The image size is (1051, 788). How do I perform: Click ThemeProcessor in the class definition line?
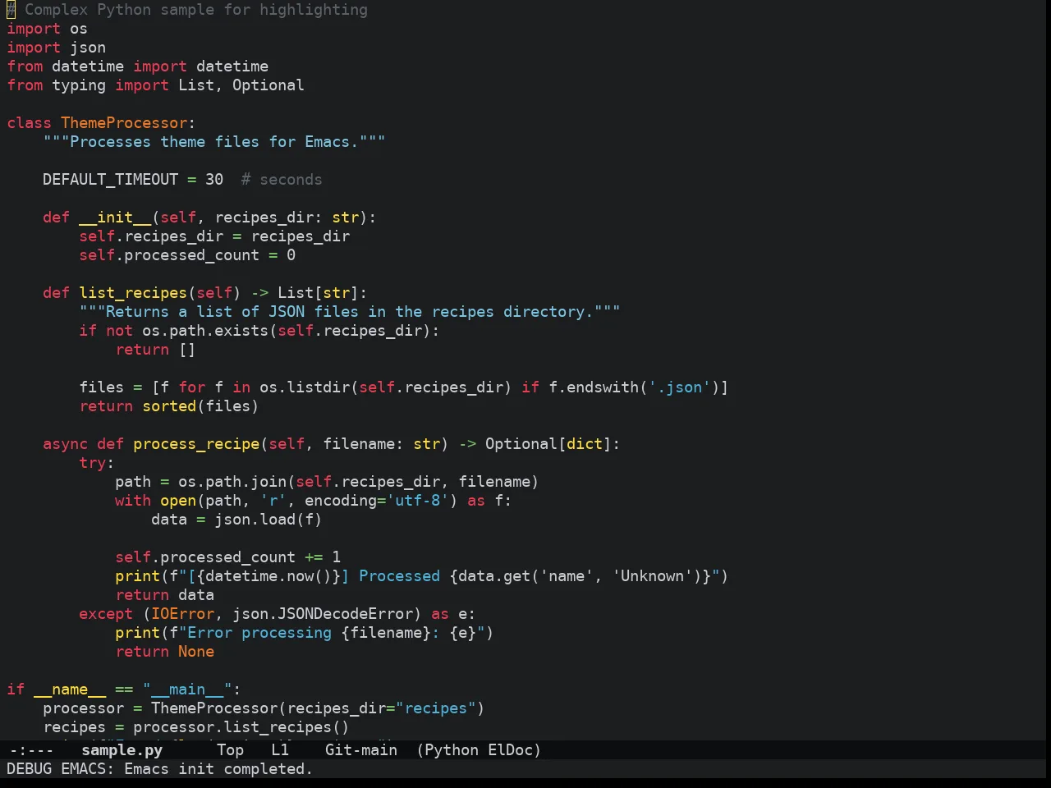(x=124, y=123)
